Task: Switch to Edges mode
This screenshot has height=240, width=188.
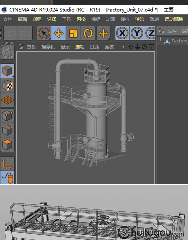Action: (x=7, y=130)
